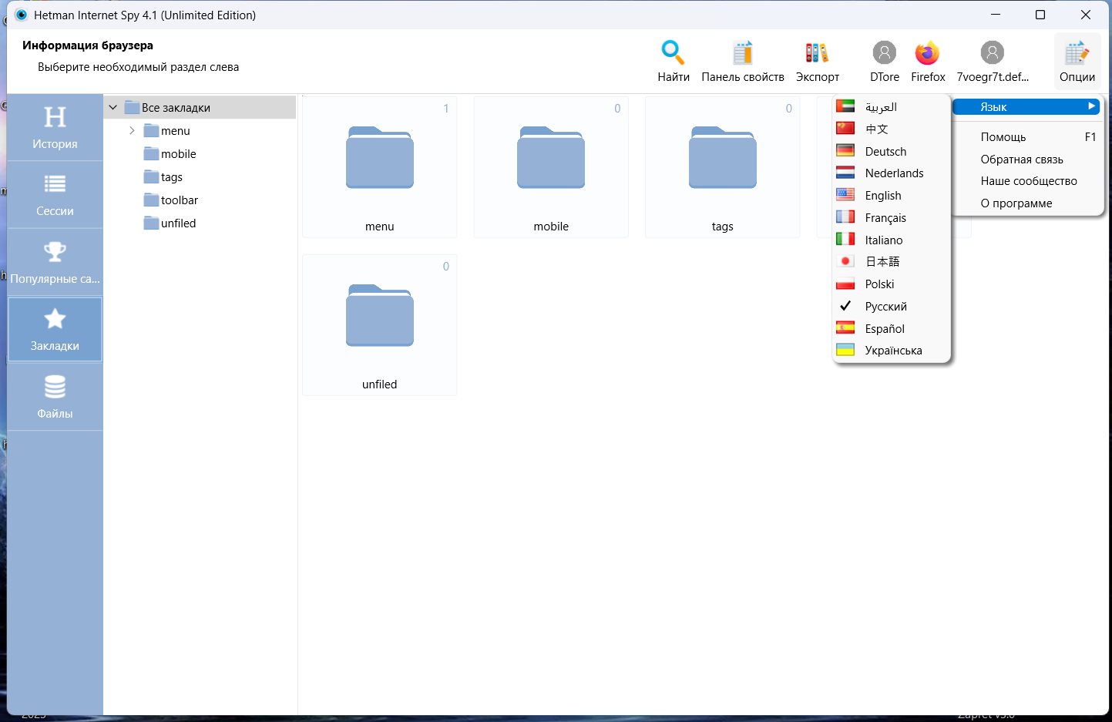Open the Панель свойств properties panel
This screenshot has height=722, width=1112.
pyautogui.click(x=742, y=53)
